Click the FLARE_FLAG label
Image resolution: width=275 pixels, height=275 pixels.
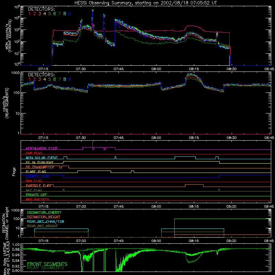coord(36,172)
